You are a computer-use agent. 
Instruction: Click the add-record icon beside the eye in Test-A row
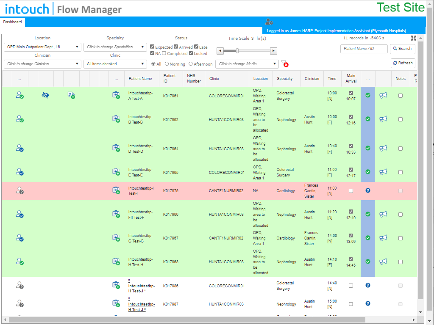pyautogui.click(x=71, y=95)
